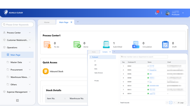Screen dimensions: 190x106
Task: Click the Employee ID column header
Action: 132,62
